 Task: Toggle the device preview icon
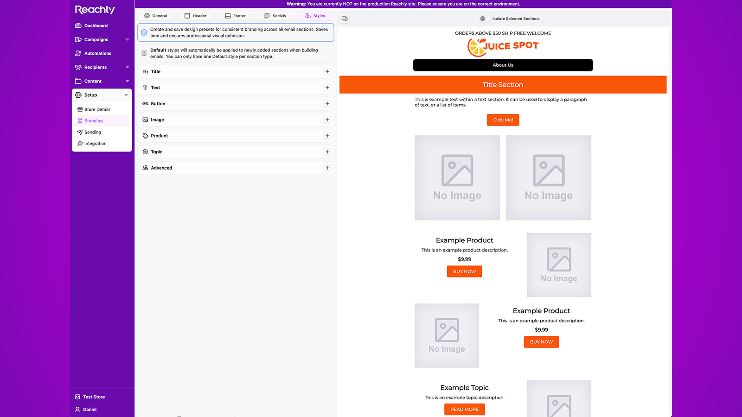(345, 19)
